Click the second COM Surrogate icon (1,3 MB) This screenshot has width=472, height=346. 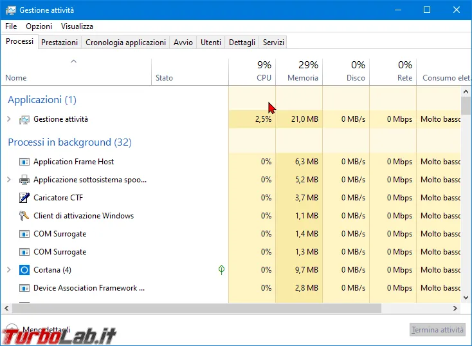[24, 252]
